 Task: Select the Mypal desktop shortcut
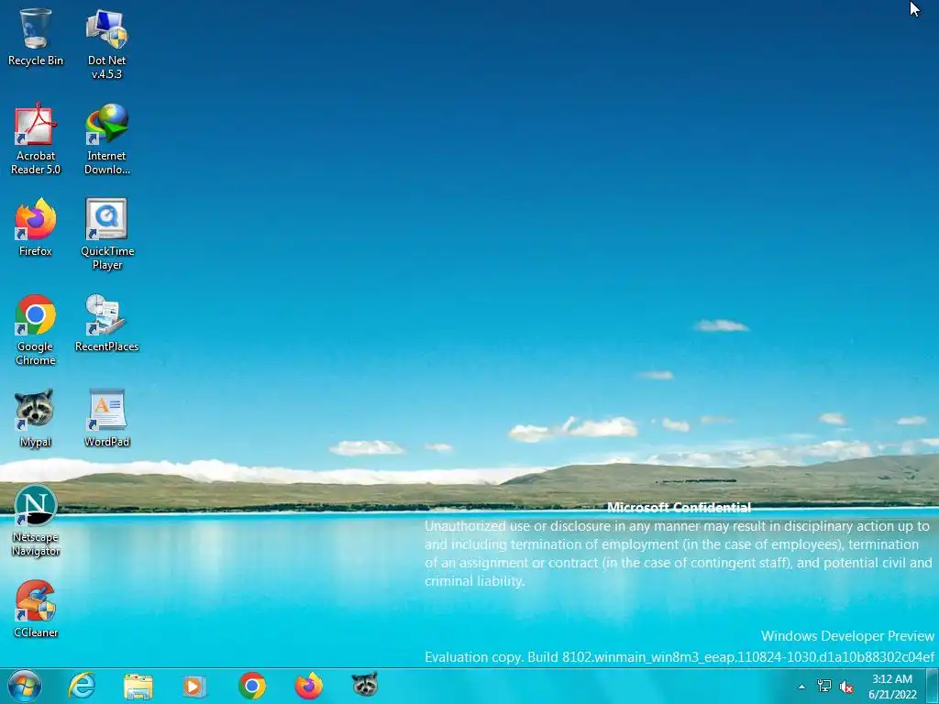click(36, 418)
